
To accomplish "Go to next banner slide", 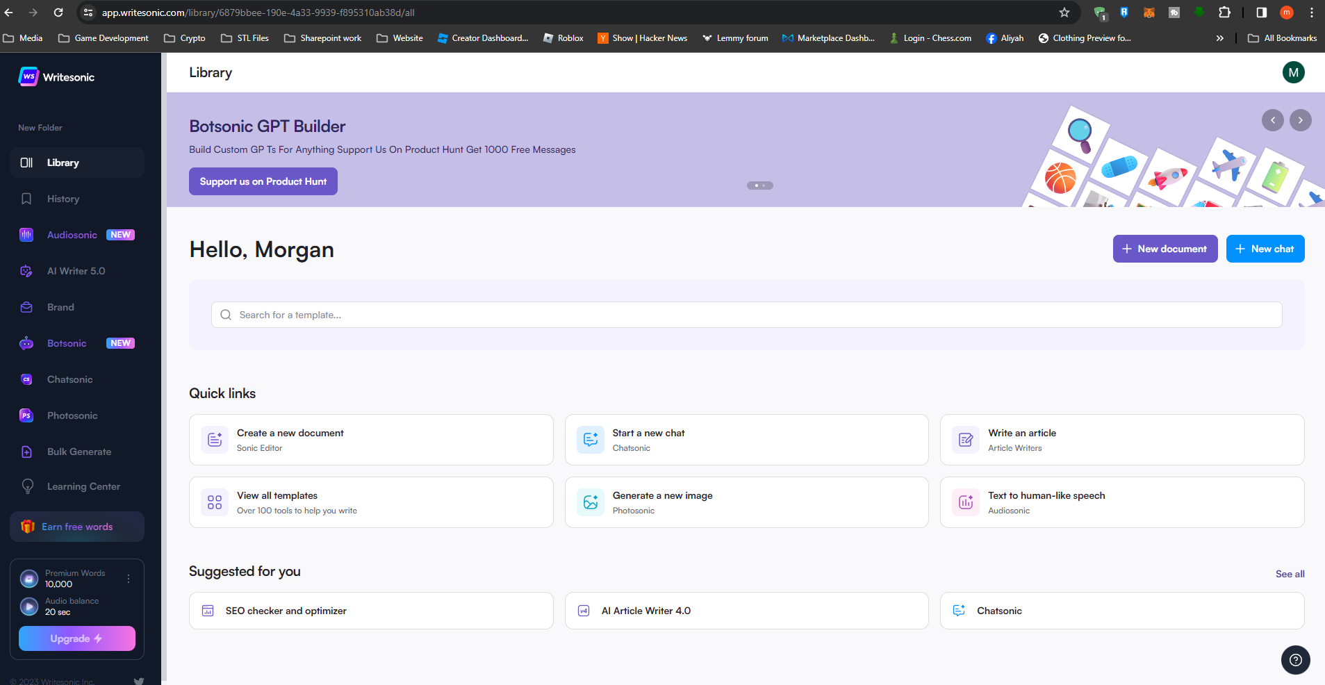I will [x=1300, y=120].
